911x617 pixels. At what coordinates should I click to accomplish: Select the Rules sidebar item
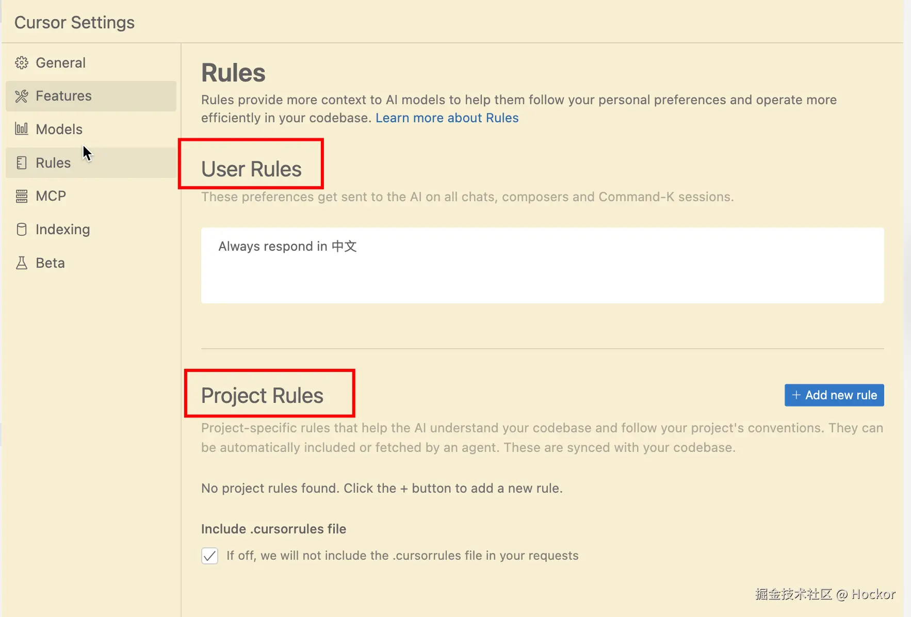[x=53, y=163]
